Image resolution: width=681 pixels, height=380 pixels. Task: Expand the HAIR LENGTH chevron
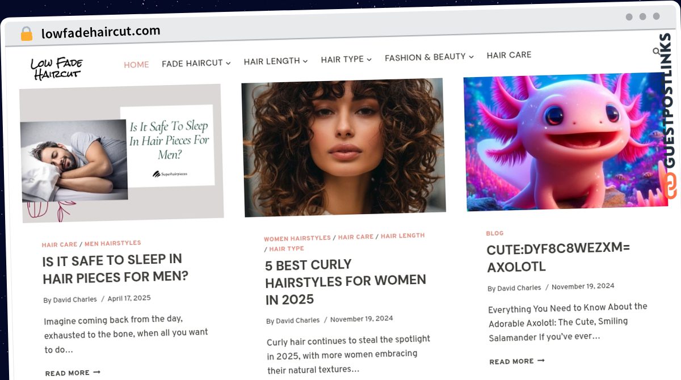pyautogui.click(x=305, y=61)
